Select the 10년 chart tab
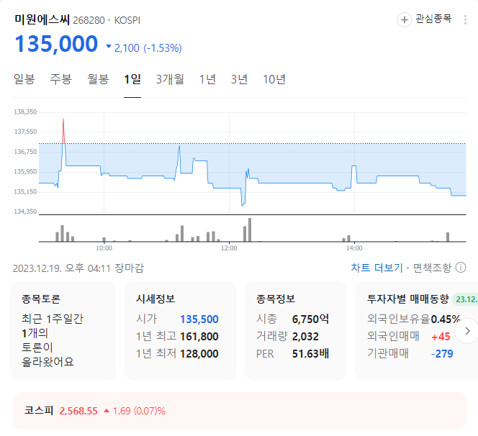 (x=274, y=79)
